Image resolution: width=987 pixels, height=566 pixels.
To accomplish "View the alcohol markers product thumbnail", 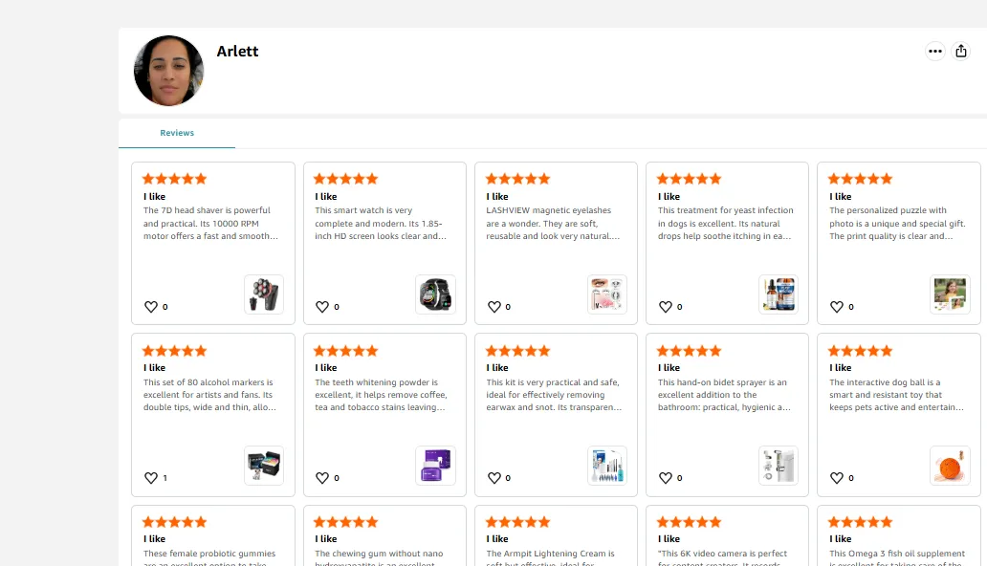I will [264, 466].
